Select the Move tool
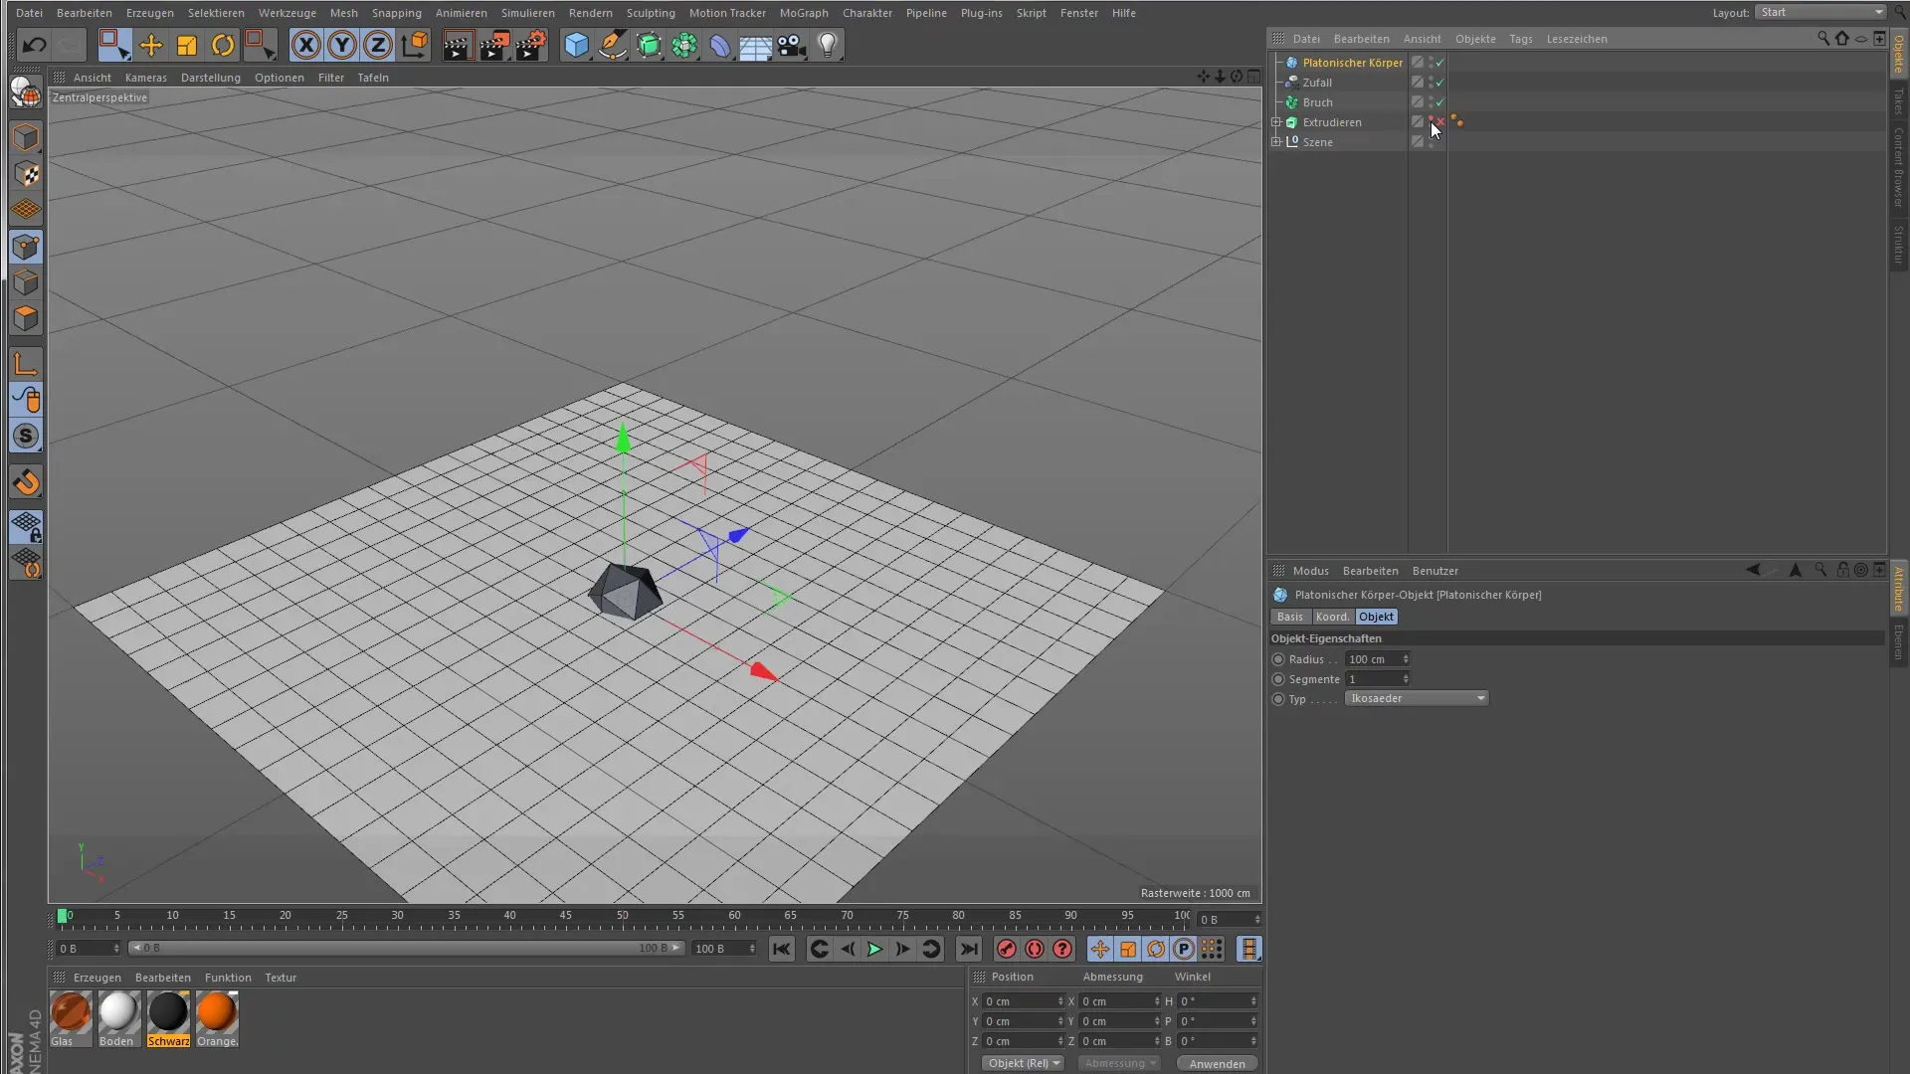 pos(150,45)
